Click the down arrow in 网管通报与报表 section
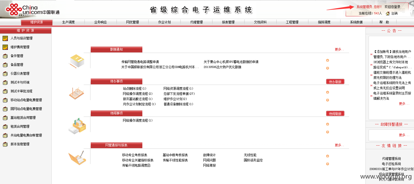414x184 pixels. pos(327,164)
